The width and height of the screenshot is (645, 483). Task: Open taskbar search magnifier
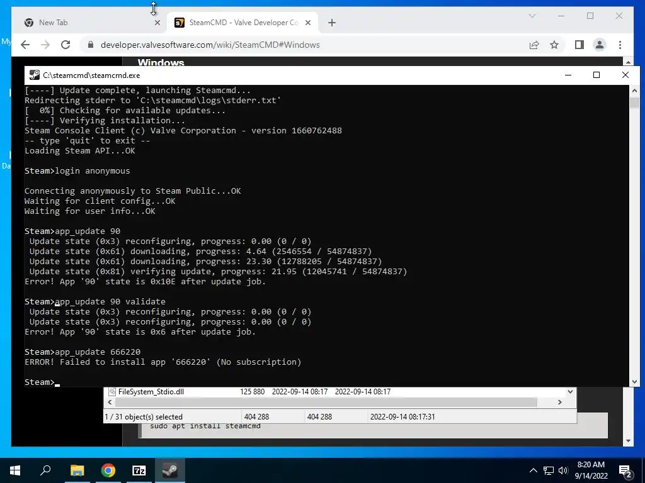click(x=45, y=470)
